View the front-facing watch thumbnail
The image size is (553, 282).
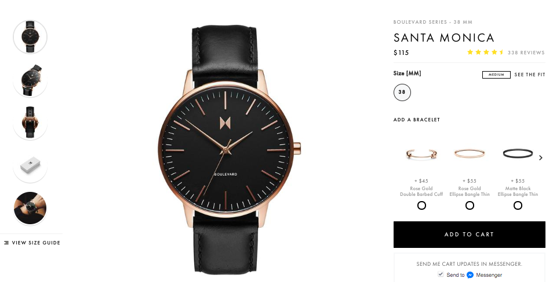coord(30,36)
